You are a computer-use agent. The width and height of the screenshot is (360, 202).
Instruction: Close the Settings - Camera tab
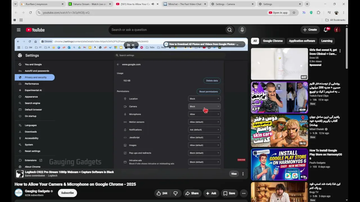pyautogui.click(x=253, y=4)
